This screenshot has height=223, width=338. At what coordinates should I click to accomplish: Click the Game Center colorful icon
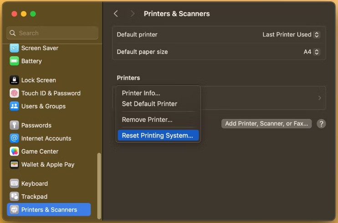pos(14,152)
